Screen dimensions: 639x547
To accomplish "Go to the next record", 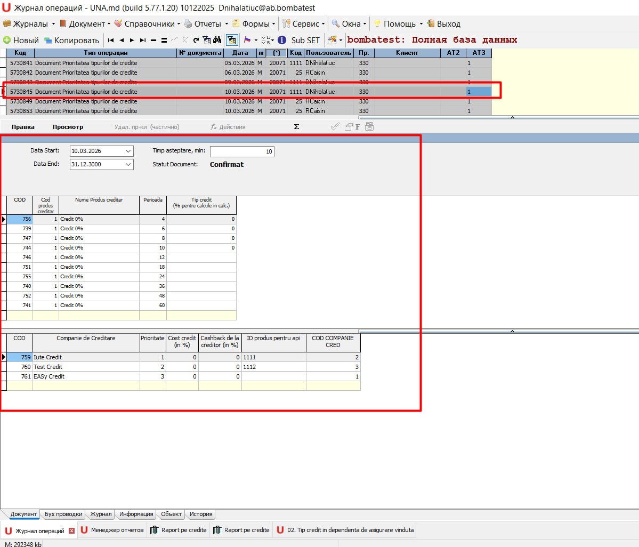I will 132,40.
